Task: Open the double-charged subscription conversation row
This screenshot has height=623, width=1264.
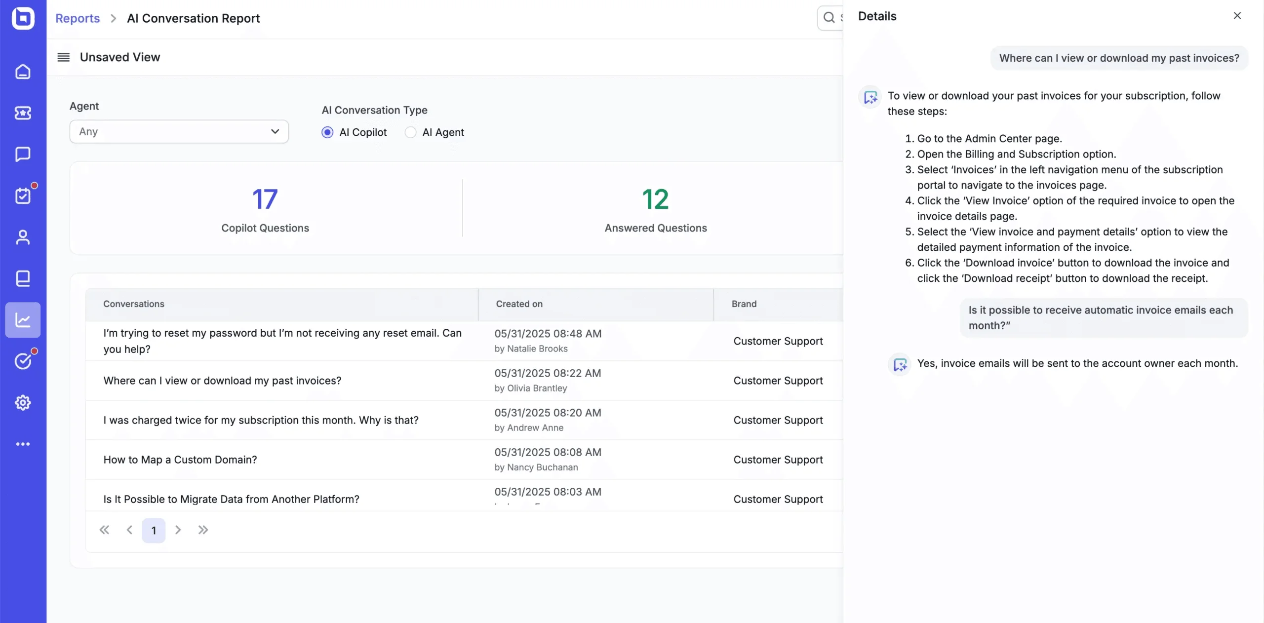Action: (x=261, y=420)
